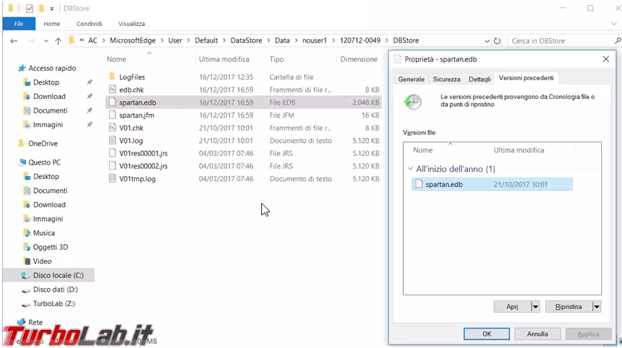
Task: Open the dropdown arrow next to Apri
Action: click(x=535, y=307)
